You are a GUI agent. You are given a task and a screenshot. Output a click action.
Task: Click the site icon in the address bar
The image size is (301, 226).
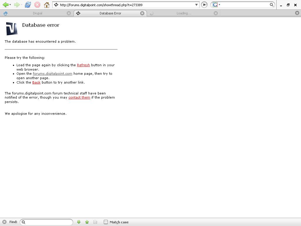tap(56, 5)
